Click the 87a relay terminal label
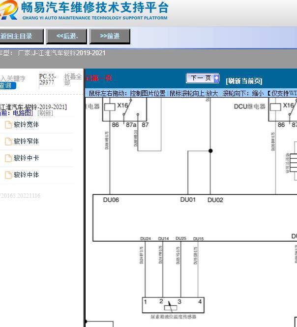 [x=131, y=125]
